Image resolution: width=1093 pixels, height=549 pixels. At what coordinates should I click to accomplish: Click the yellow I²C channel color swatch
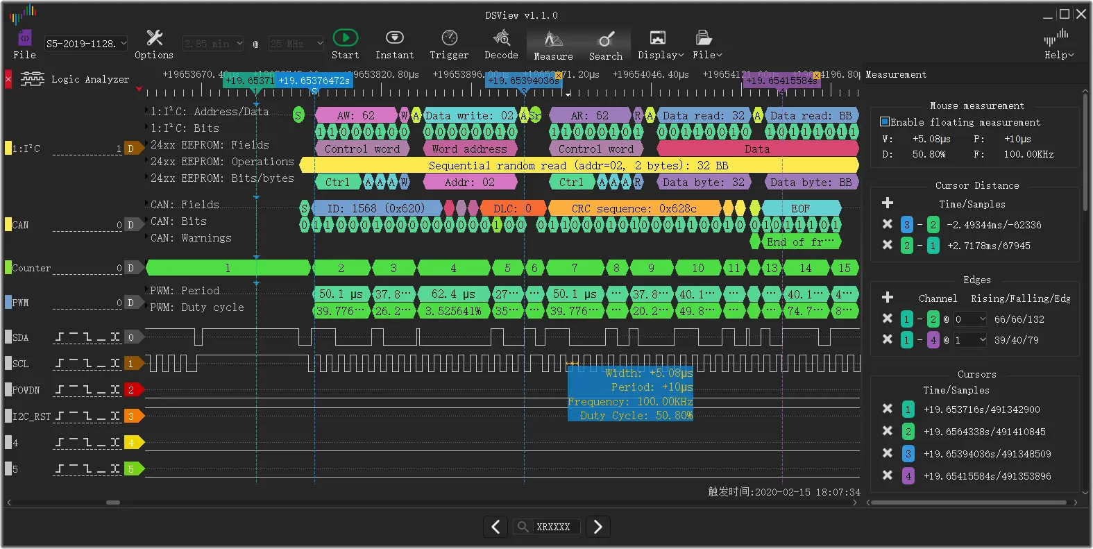[x=8, y=148]
